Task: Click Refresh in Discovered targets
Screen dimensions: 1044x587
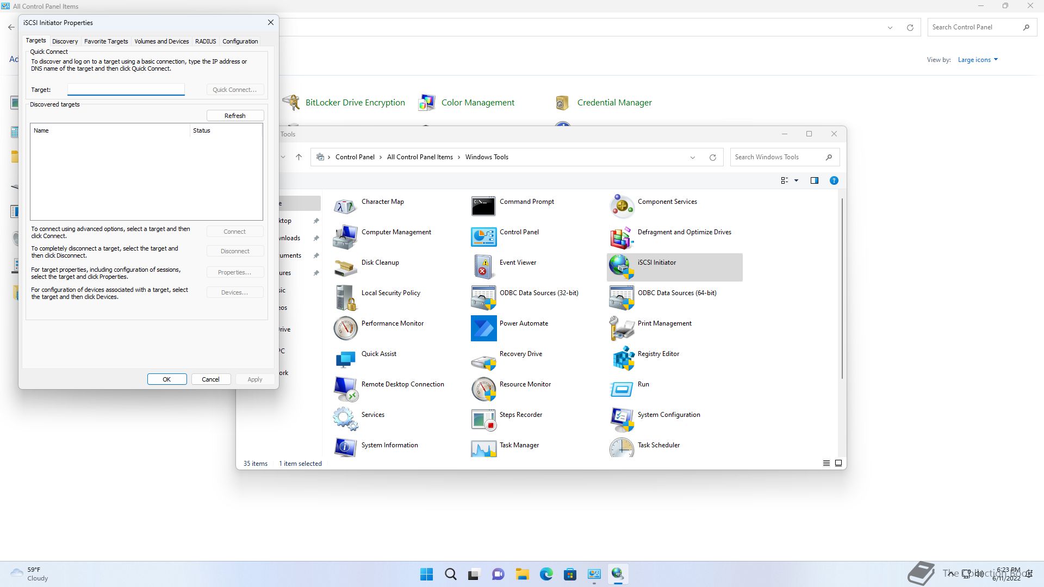Action: tap(235, 116)
